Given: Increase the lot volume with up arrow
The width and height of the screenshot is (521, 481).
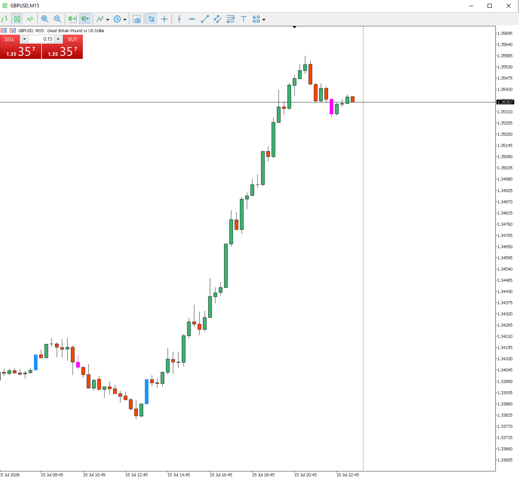Looking at the screenshot, I should [x=58, y=39].
